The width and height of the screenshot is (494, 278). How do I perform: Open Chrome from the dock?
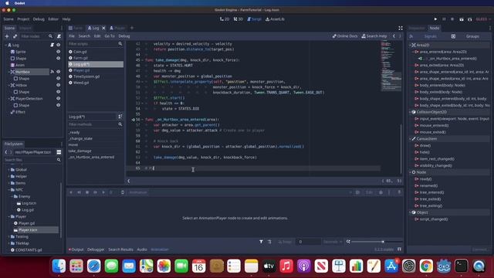(x=426, y=266)
